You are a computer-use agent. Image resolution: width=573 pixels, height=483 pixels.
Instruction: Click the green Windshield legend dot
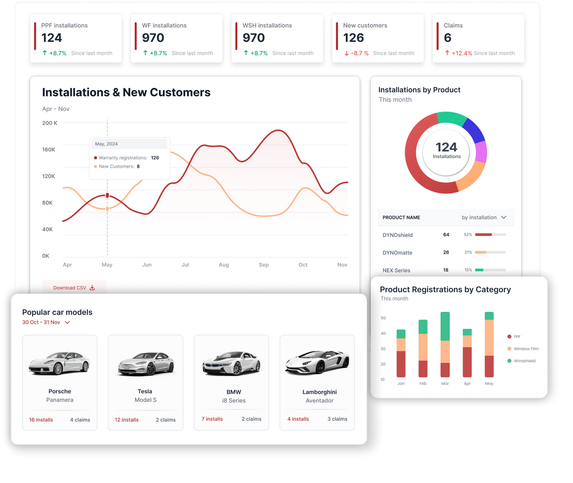[509, 361]
